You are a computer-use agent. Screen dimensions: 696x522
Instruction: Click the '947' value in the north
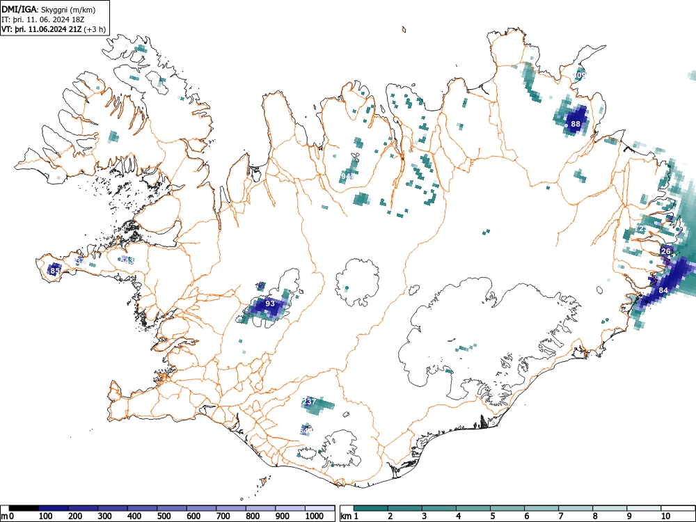tap(347, 176)
